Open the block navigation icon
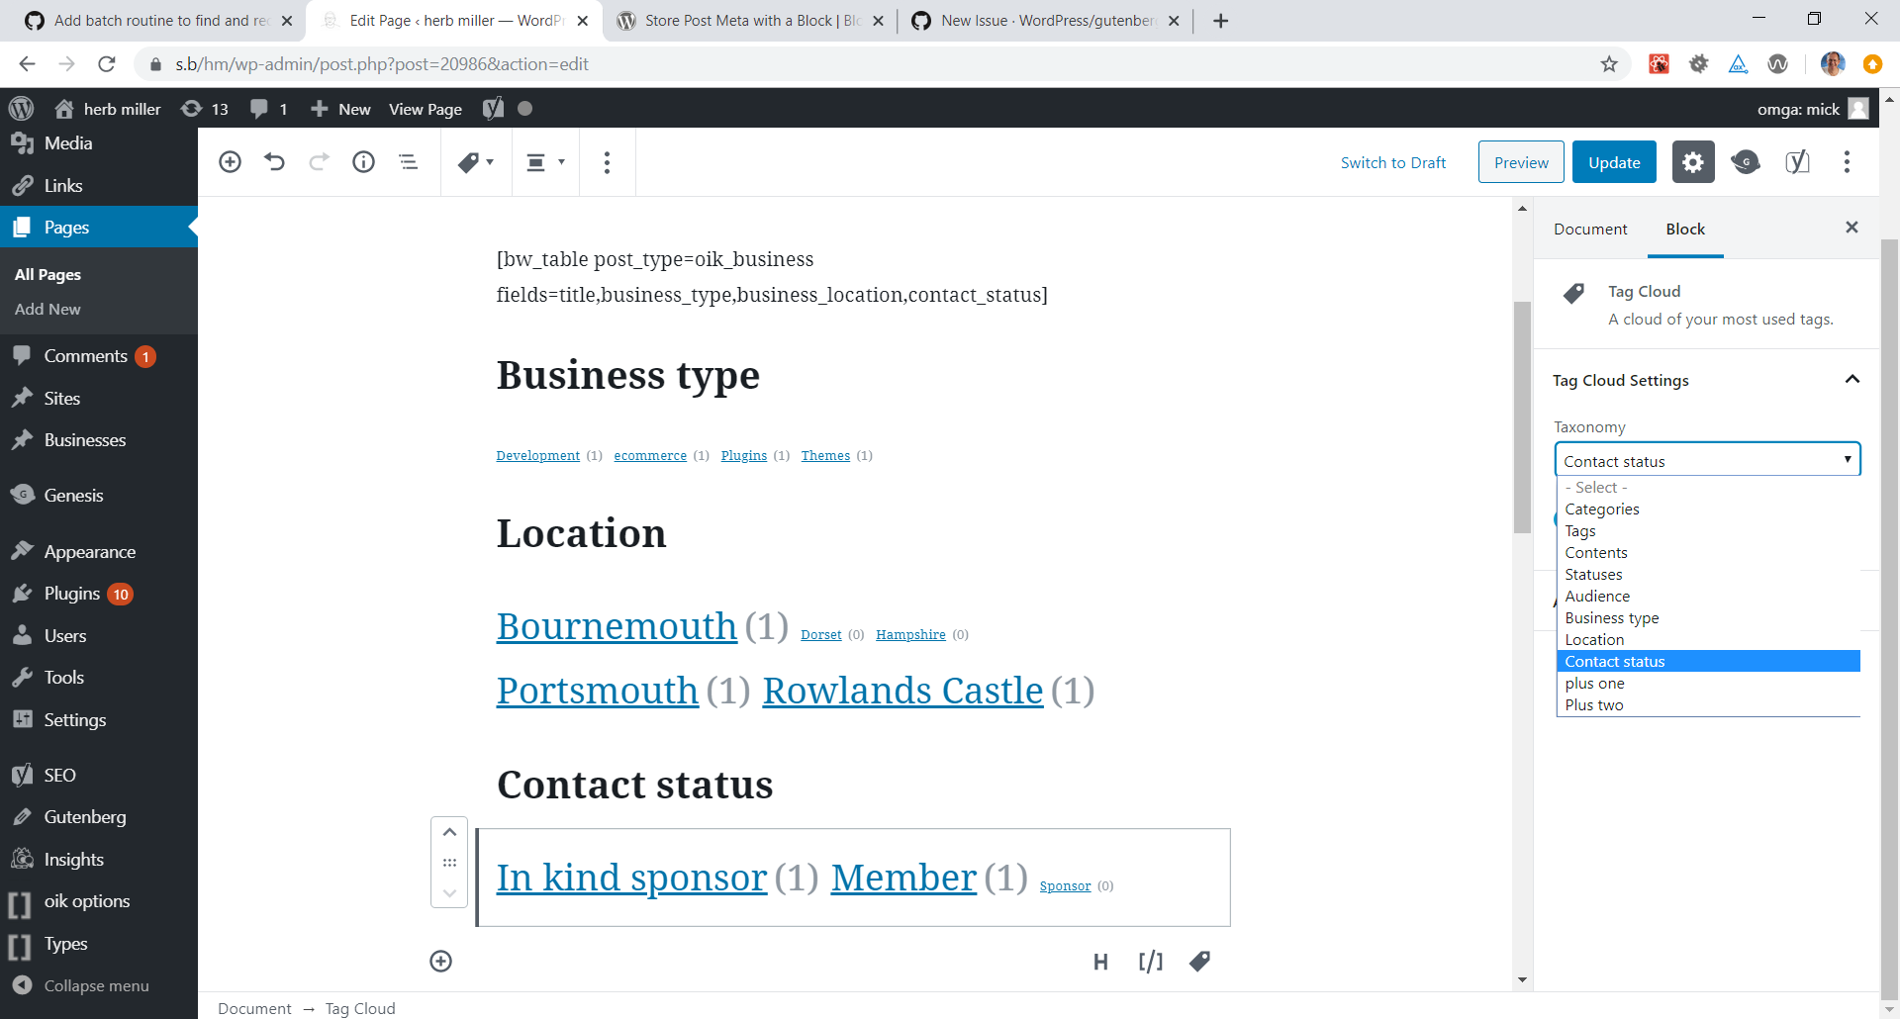 coord(408,161)
